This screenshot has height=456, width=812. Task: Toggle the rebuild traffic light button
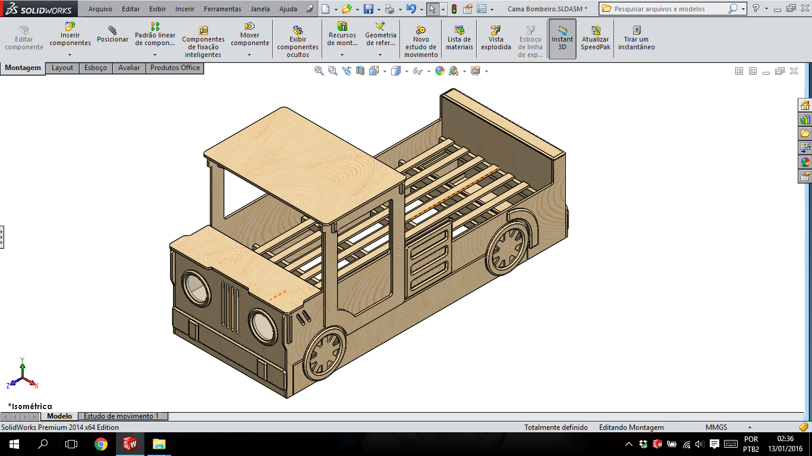click(x=454, y=9)
